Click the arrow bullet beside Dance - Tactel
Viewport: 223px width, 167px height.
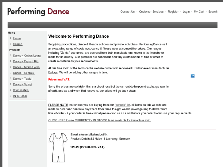click(11, 78)
